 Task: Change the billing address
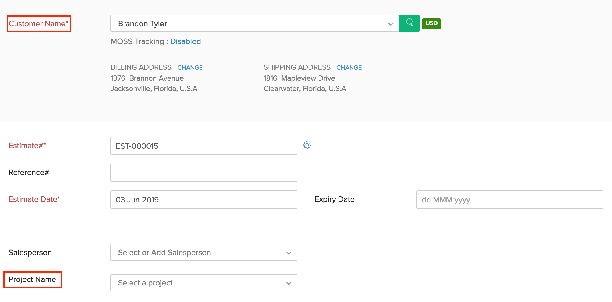[190, 68]
